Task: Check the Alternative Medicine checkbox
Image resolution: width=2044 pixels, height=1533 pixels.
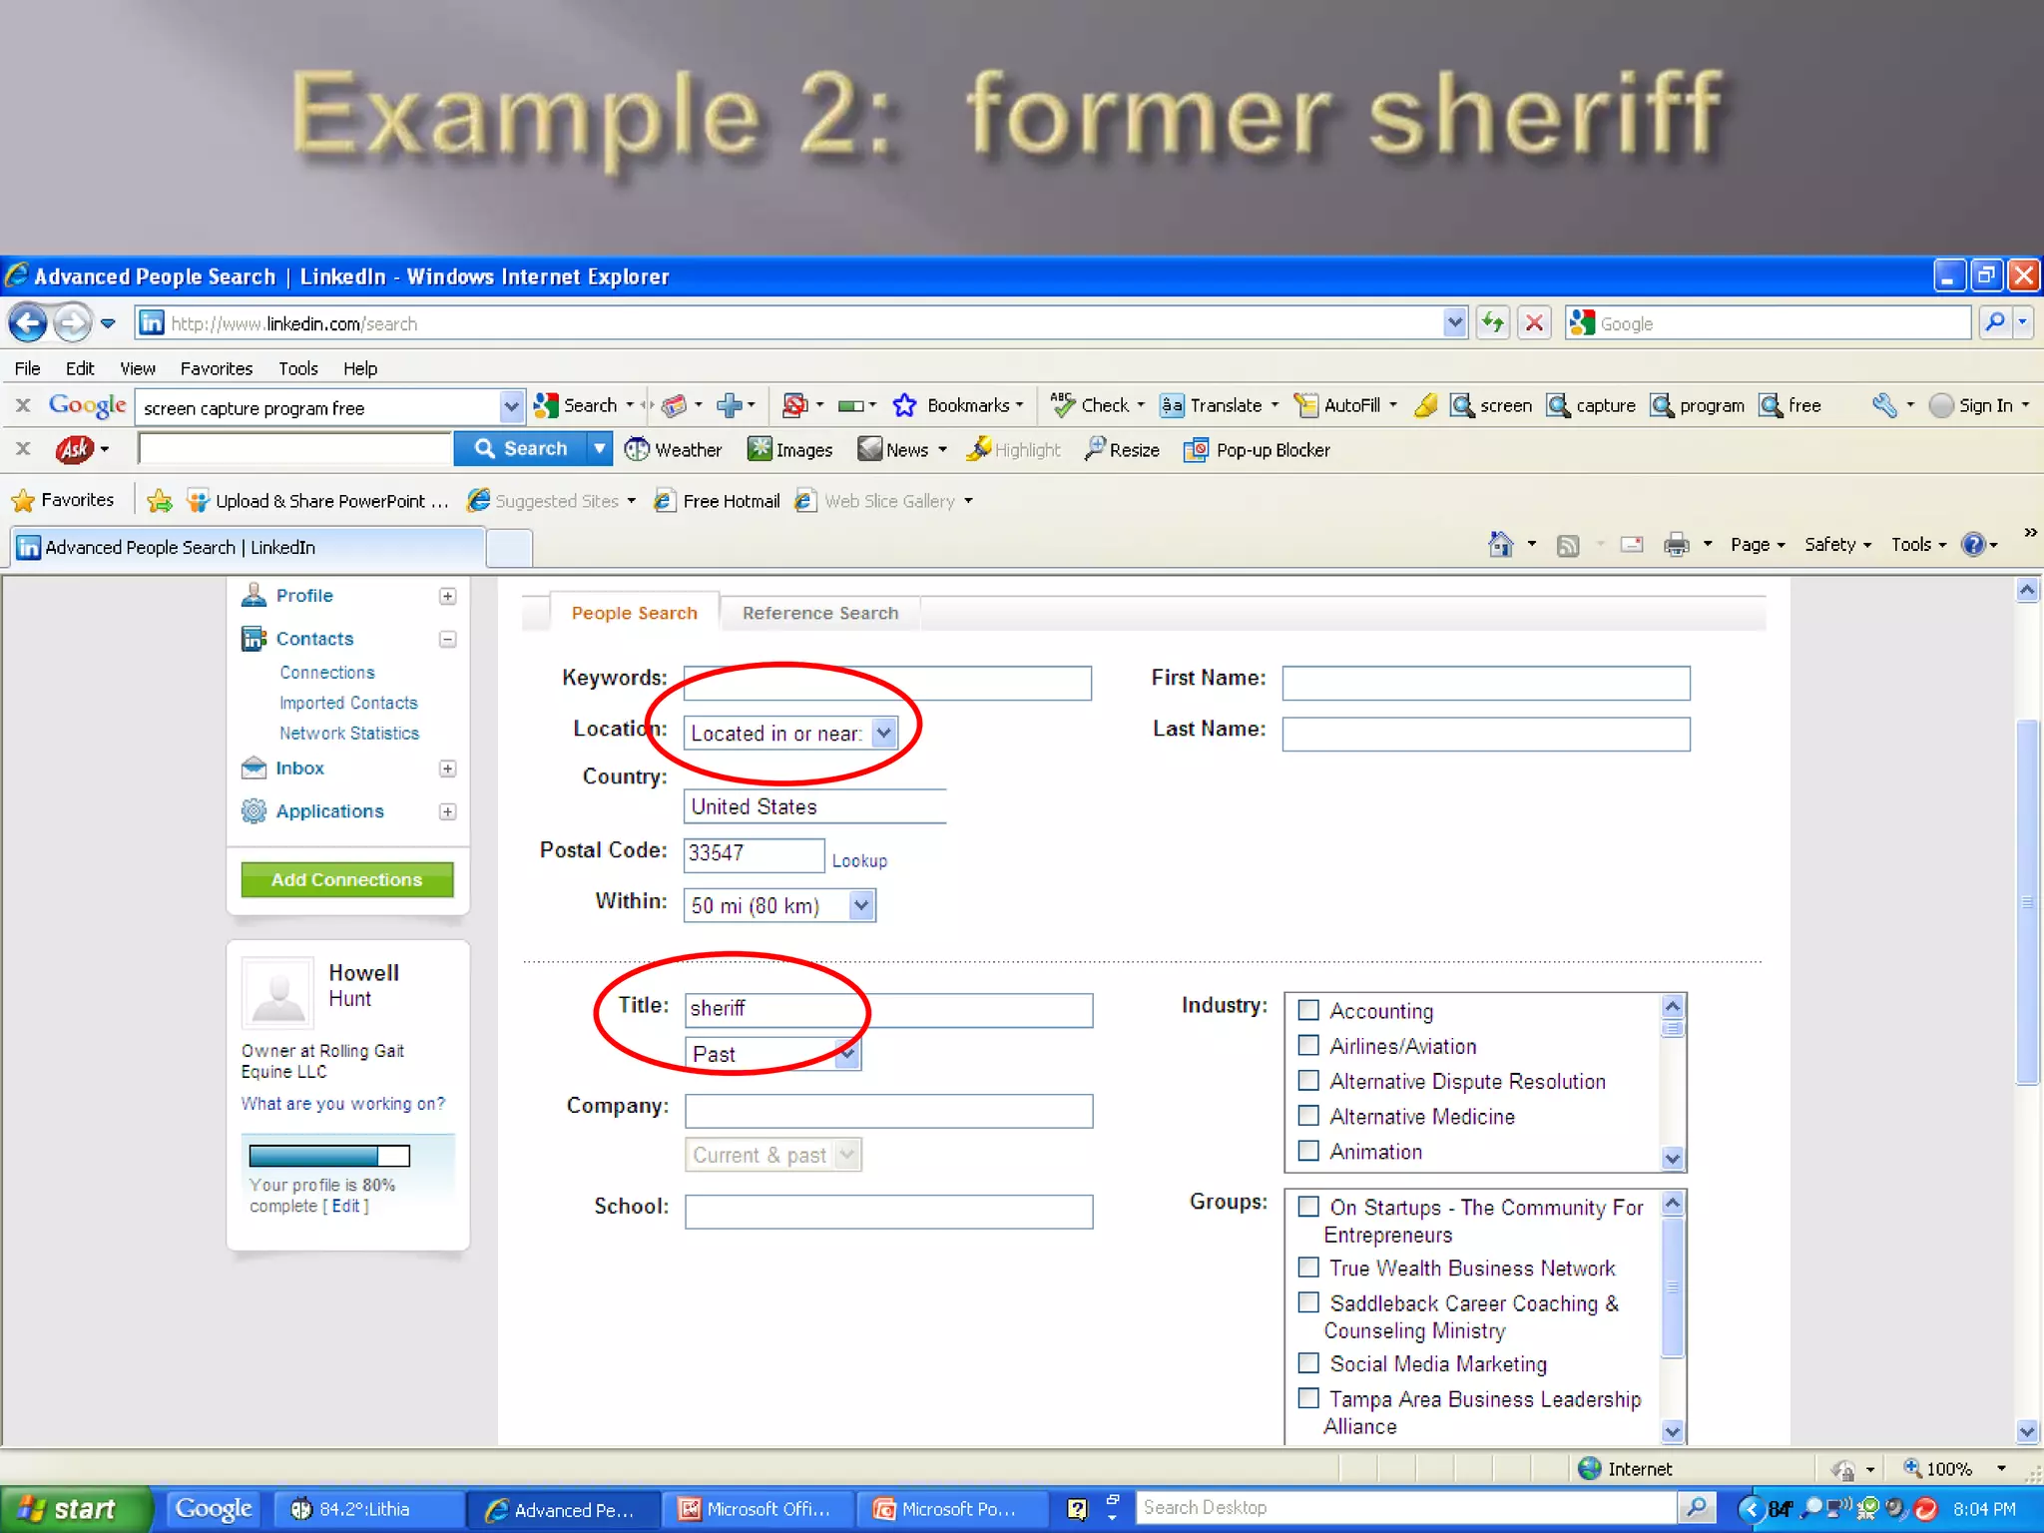Action: pyautogui.click(x=1308, y=1115)
